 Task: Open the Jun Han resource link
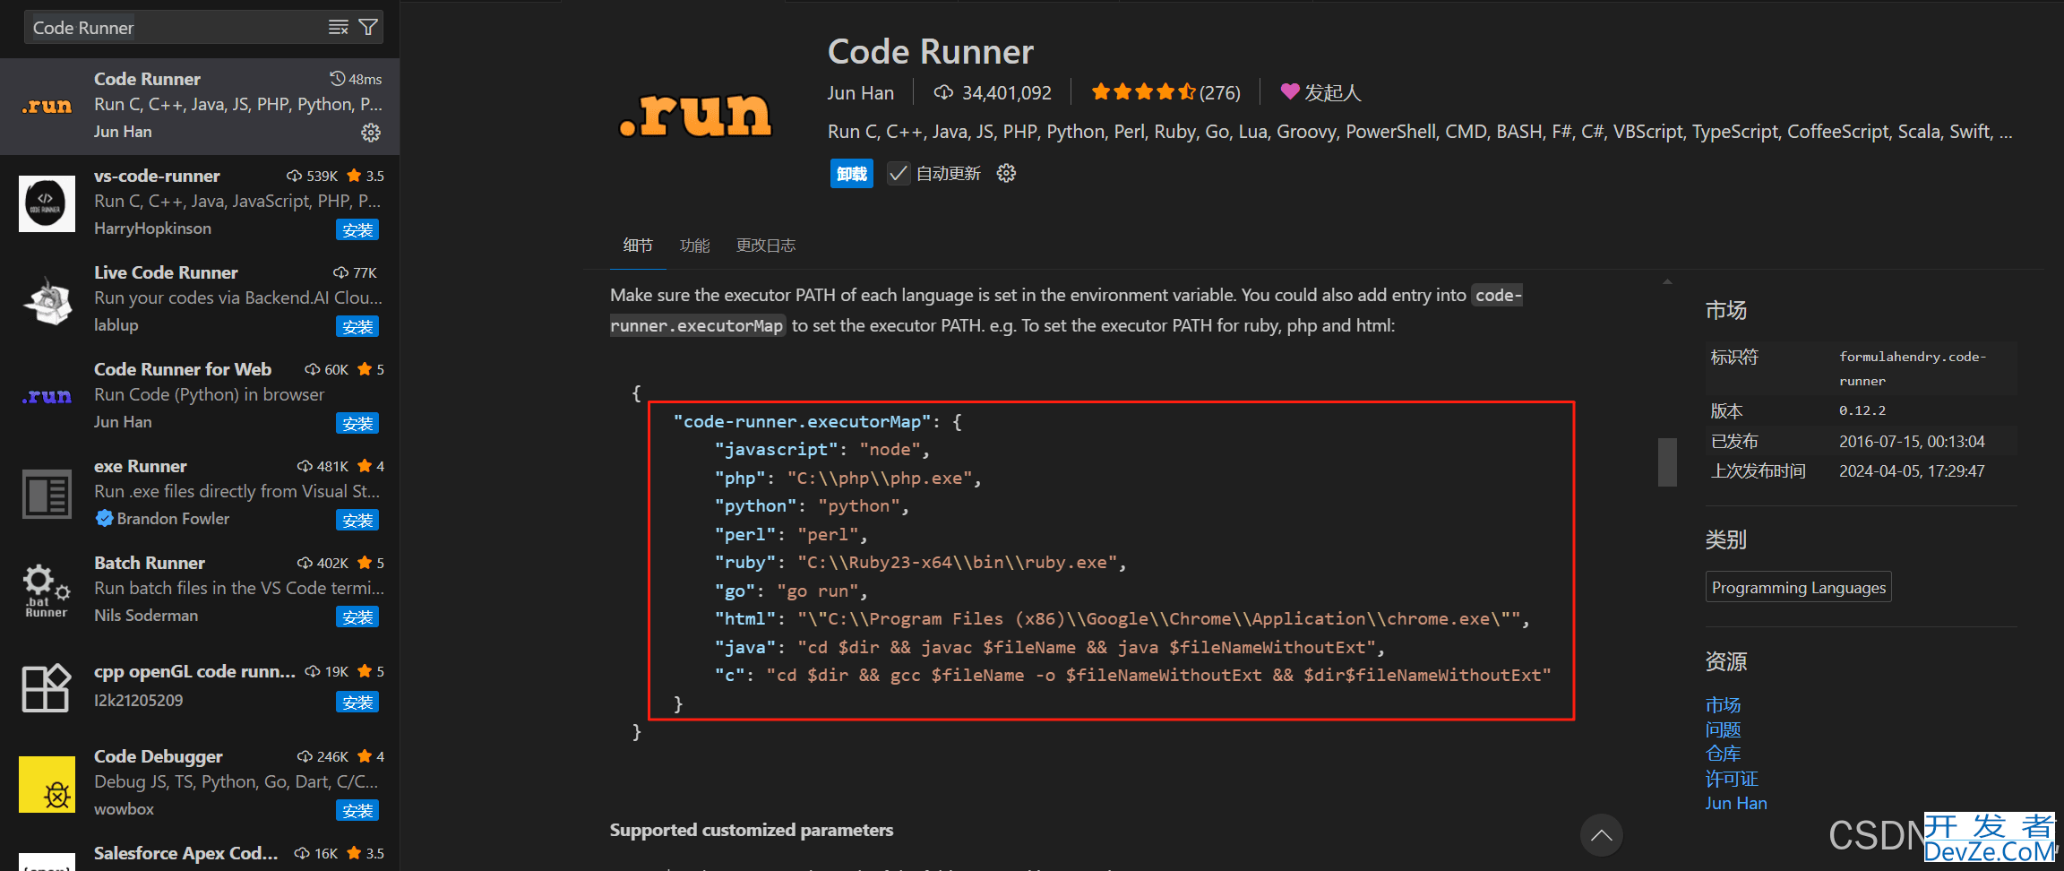tap(1736, 803)
